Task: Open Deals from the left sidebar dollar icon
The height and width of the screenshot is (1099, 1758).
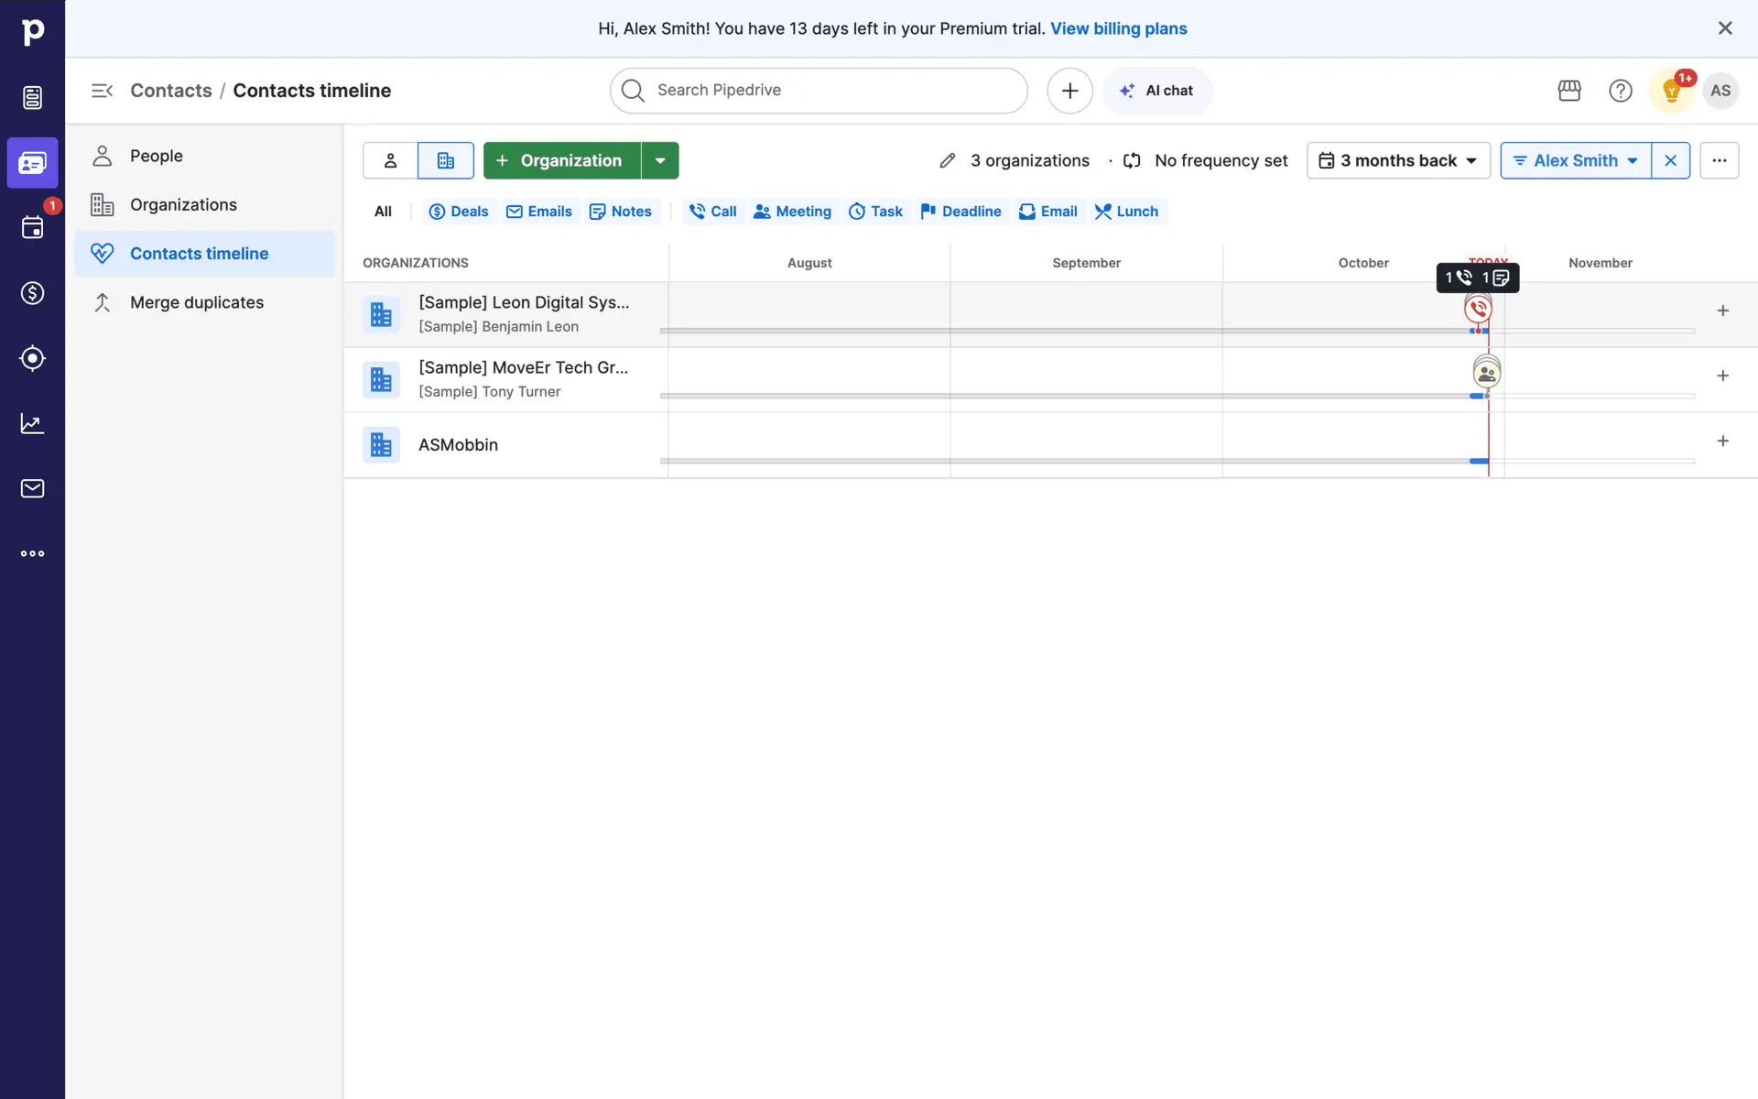Action: pos(32,293)
